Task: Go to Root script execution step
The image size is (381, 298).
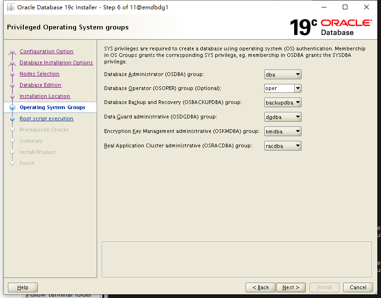Action: (46, 118)
